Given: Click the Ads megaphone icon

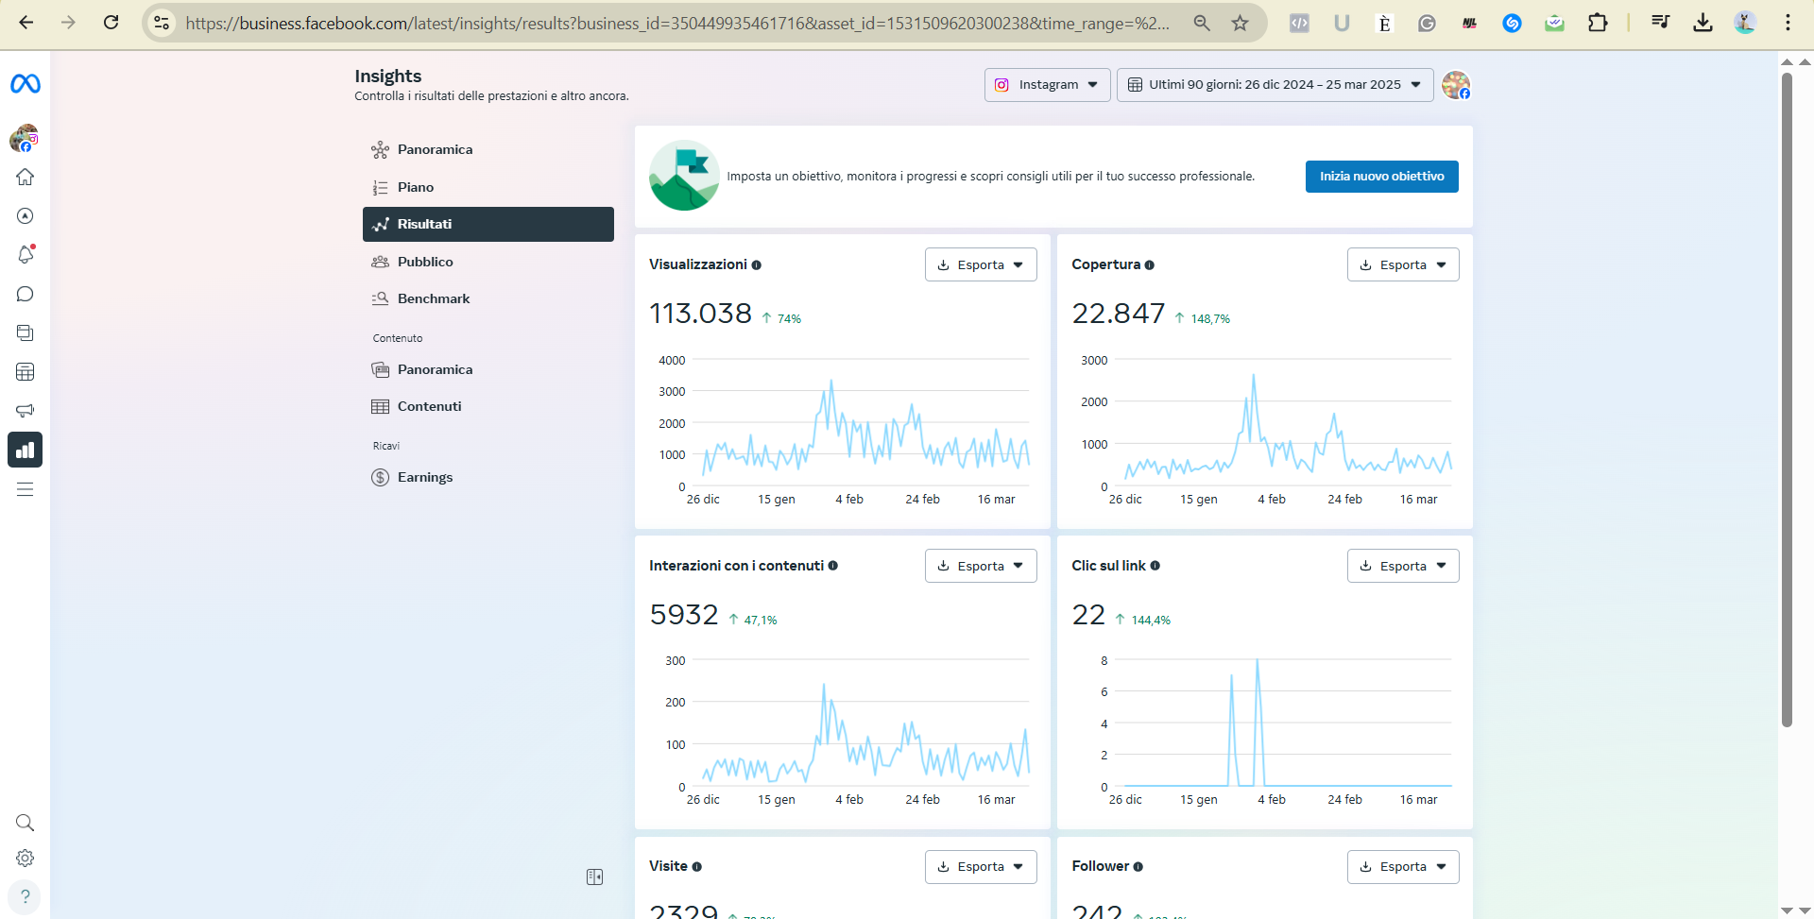Looking at the screenshot, I should coord(26,411).
